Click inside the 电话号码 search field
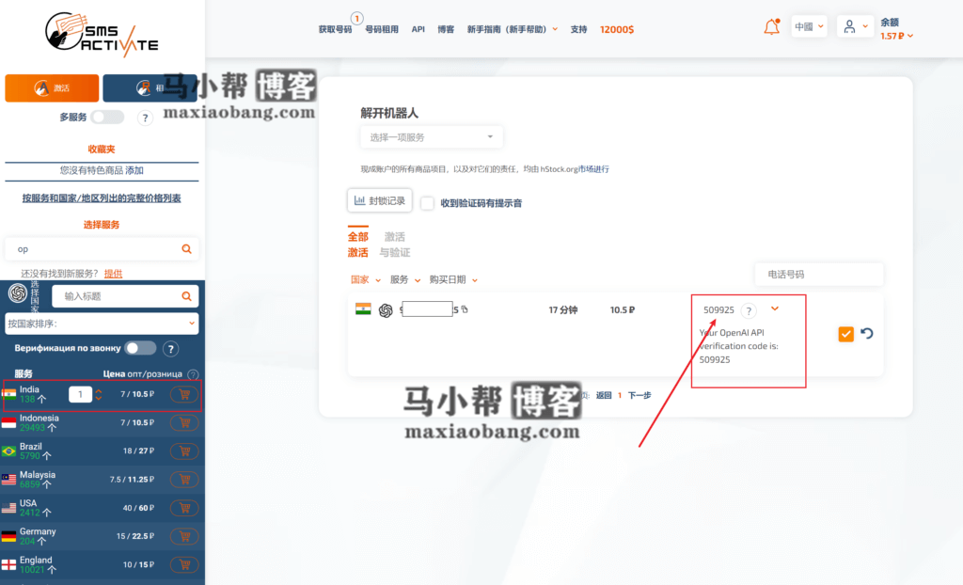This screenshot has height=585, width=963. point(818,275)
